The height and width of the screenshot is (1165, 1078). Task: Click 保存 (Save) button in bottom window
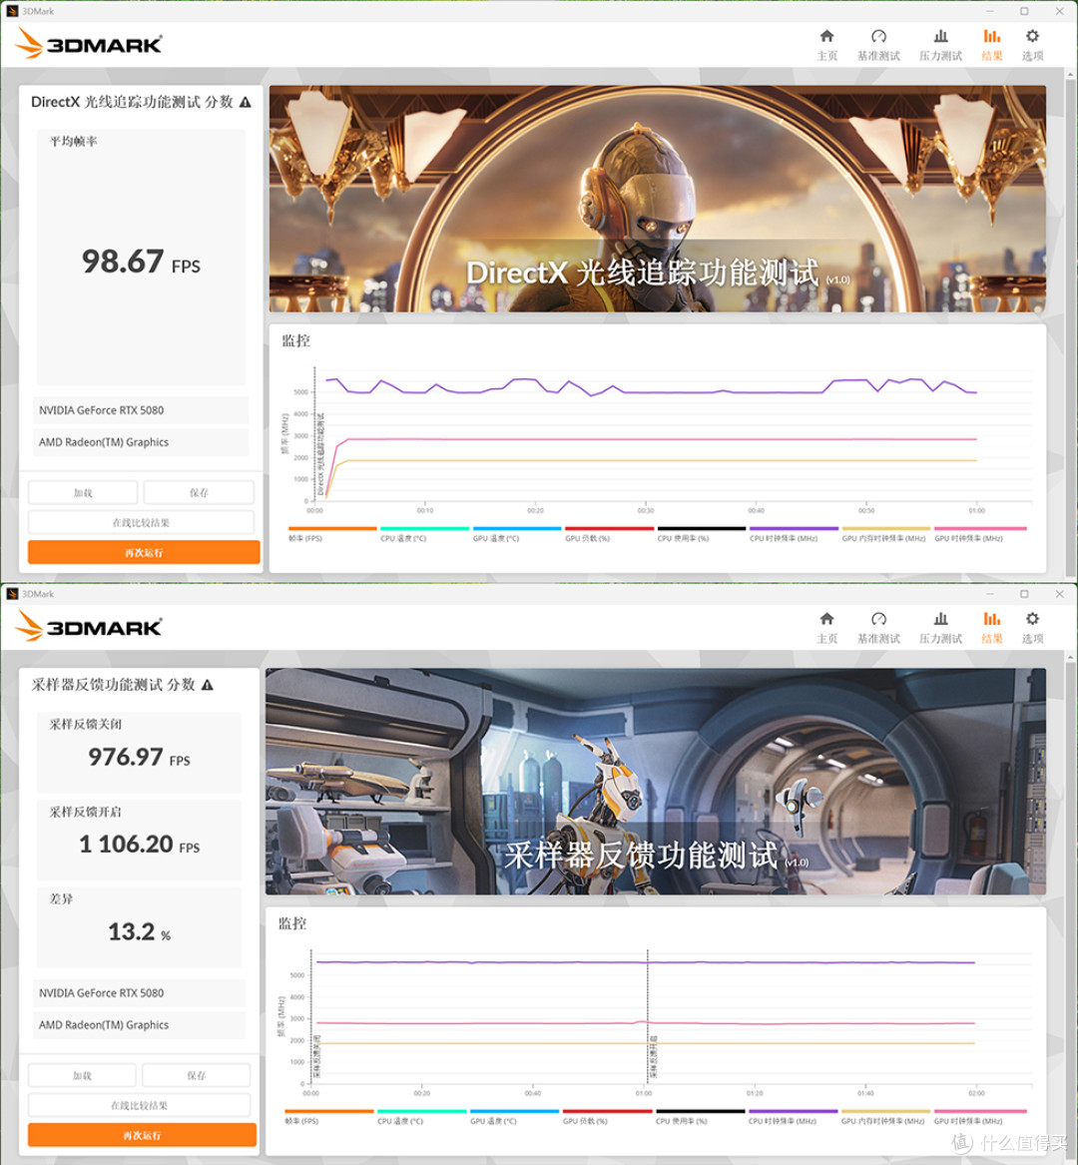point(196,1075)
